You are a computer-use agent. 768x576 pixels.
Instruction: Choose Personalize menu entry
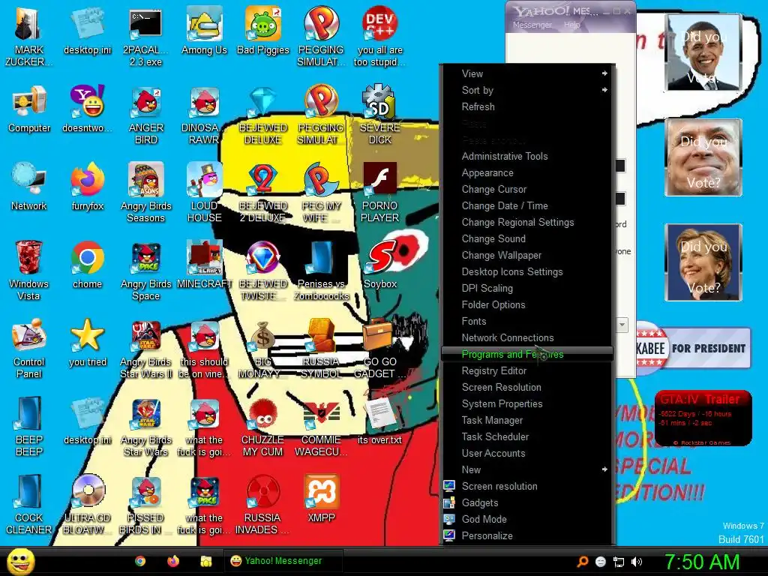coord(527,535)
